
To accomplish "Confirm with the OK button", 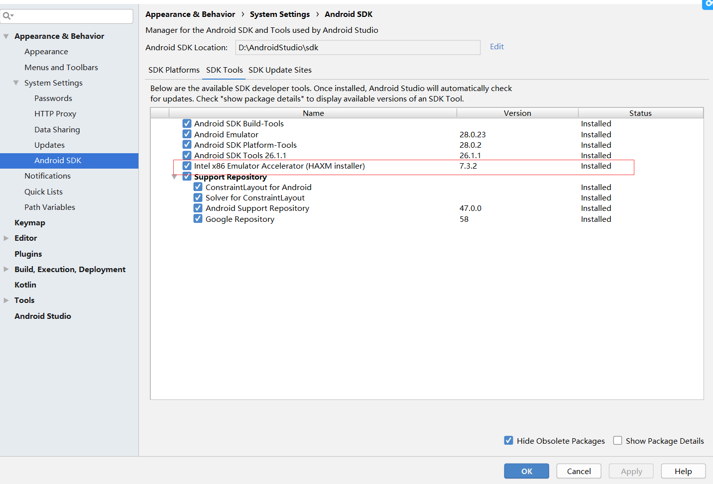I will [x=527, y=471].
